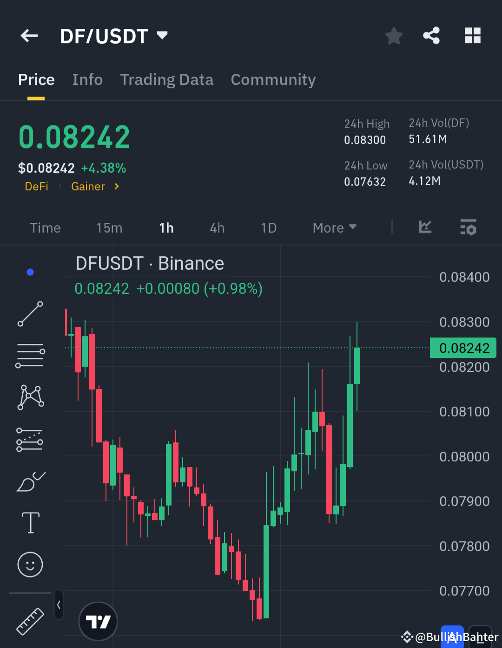Select the trend line drawing tool
The height and width of the screenshot is (648, 502).
[x=30, y=315]
